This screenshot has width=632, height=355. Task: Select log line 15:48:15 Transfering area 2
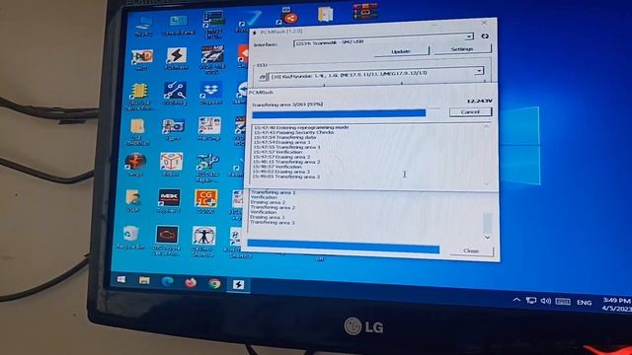pos(286,162)
